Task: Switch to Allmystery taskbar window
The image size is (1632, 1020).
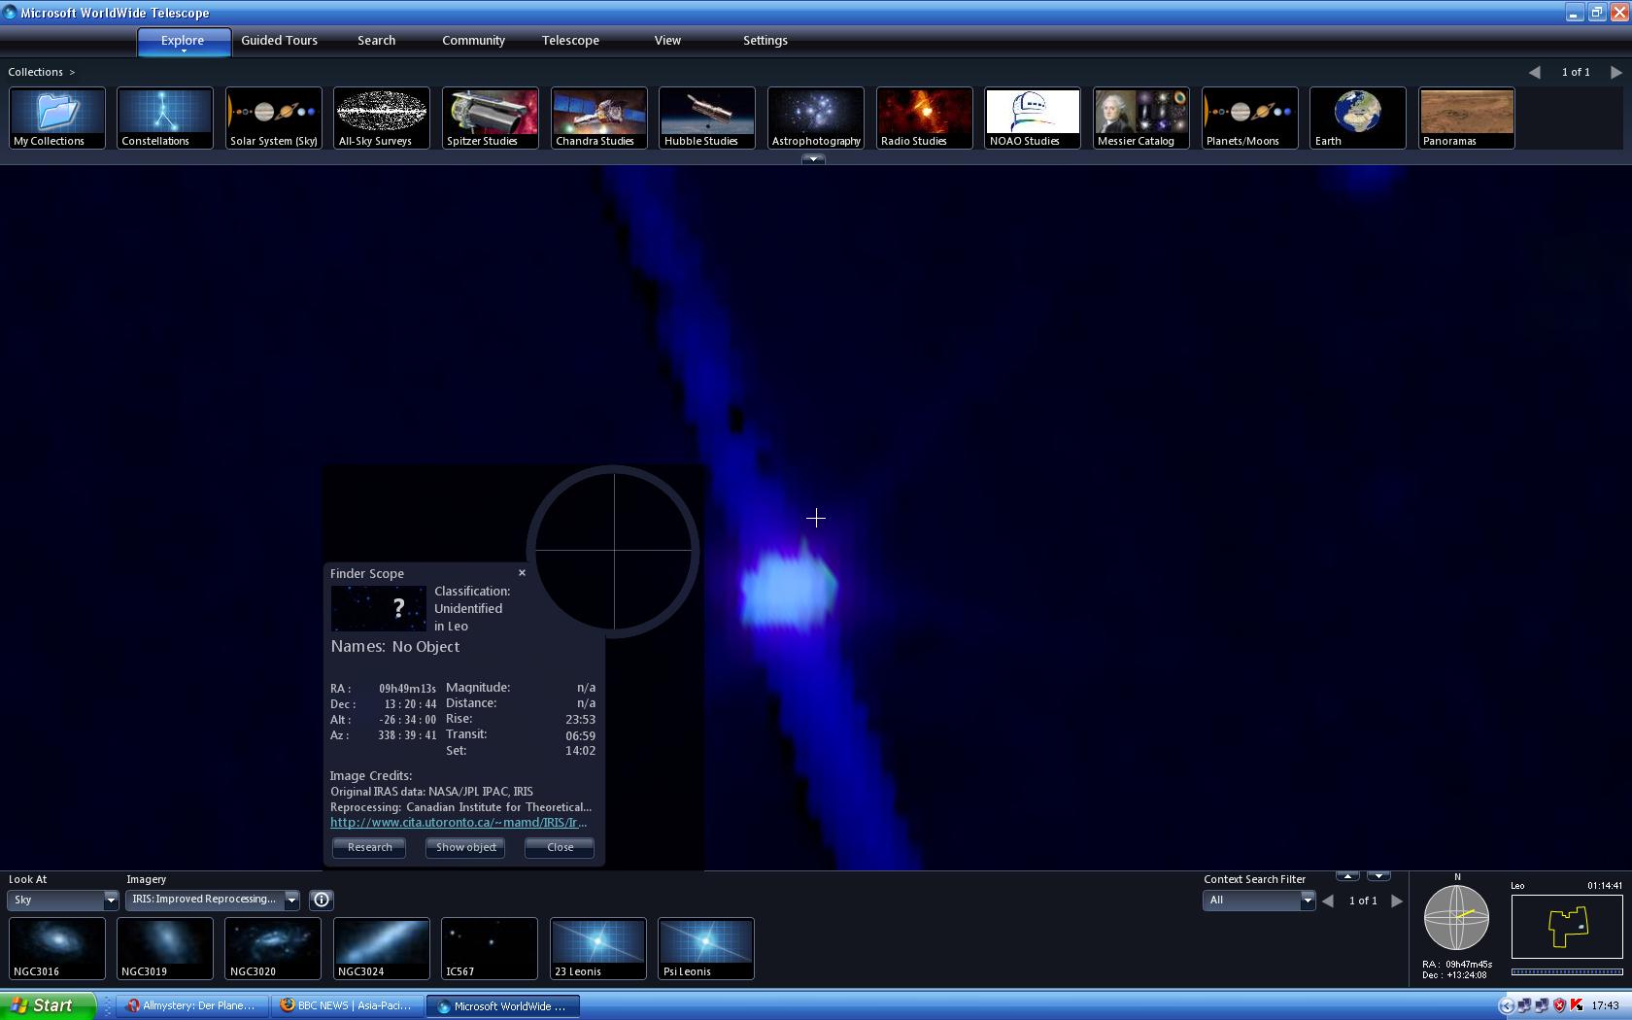Action: (x=193, y=1005)
